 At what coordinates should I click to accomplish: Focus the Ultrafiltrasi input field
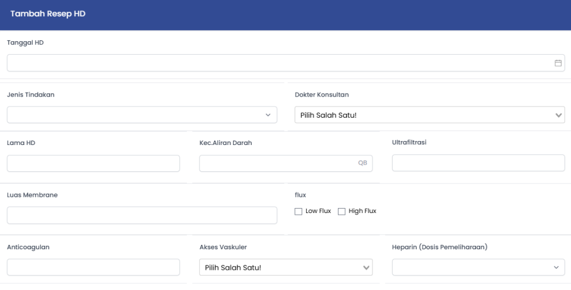(x=478, y=163)
